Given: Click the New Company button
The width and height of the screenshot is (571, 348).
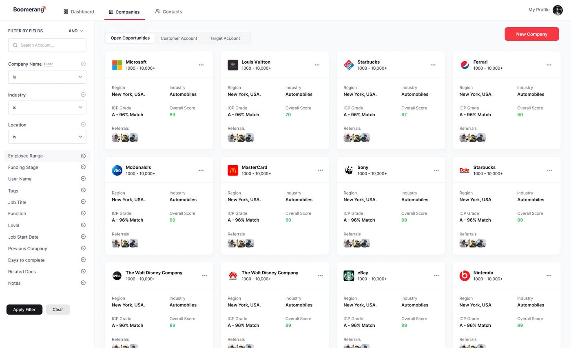Looking at the screenshot, I should (x=532, y=34).
